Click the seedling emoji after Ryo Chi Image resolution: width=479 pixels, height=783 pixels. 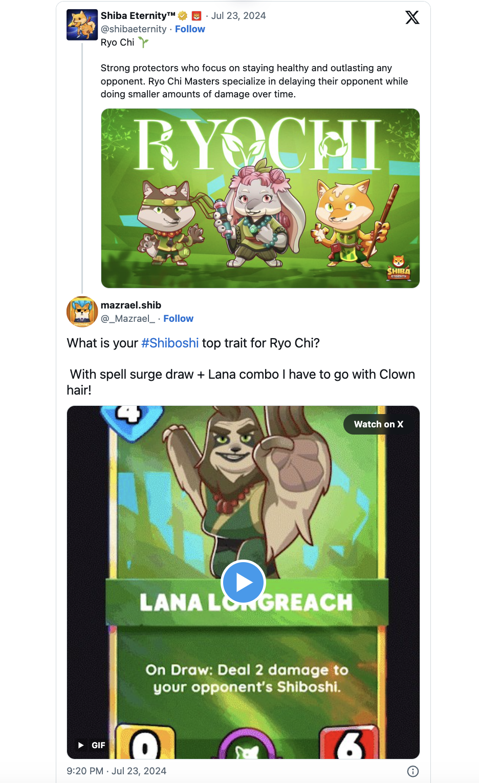(x=143, y=43)
